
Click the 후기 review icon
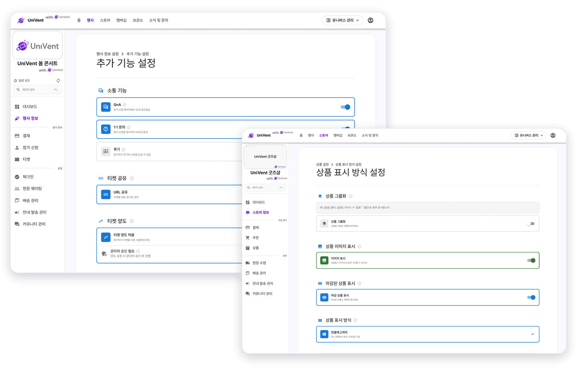(106, 151)
